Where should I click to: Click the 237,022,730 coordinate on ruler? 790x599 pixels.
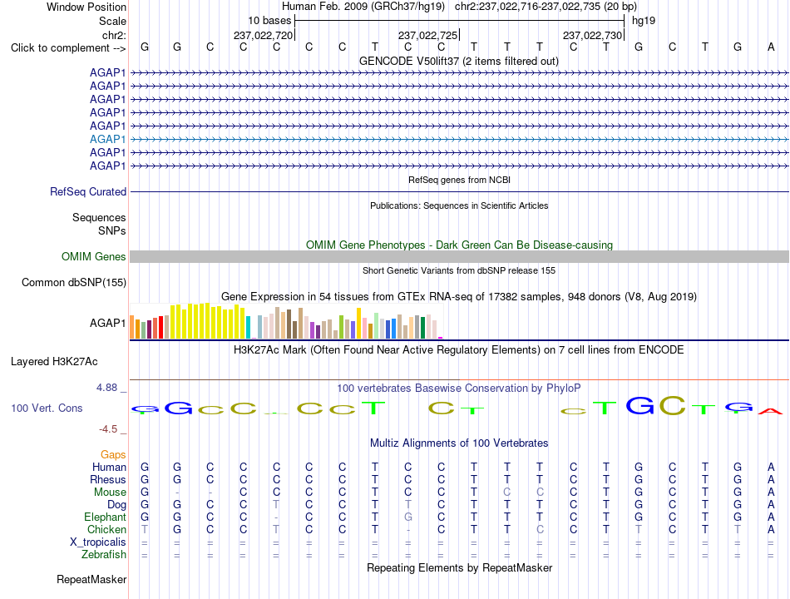tap(592, 35)
